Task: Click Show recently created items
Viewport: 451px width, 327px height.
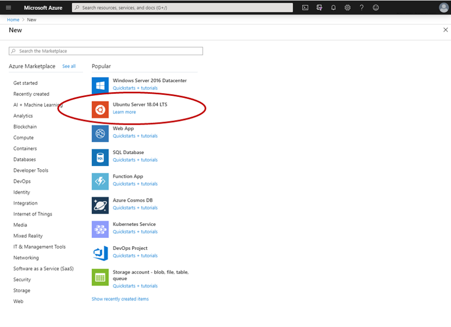Action: click(x=120, y=299)
